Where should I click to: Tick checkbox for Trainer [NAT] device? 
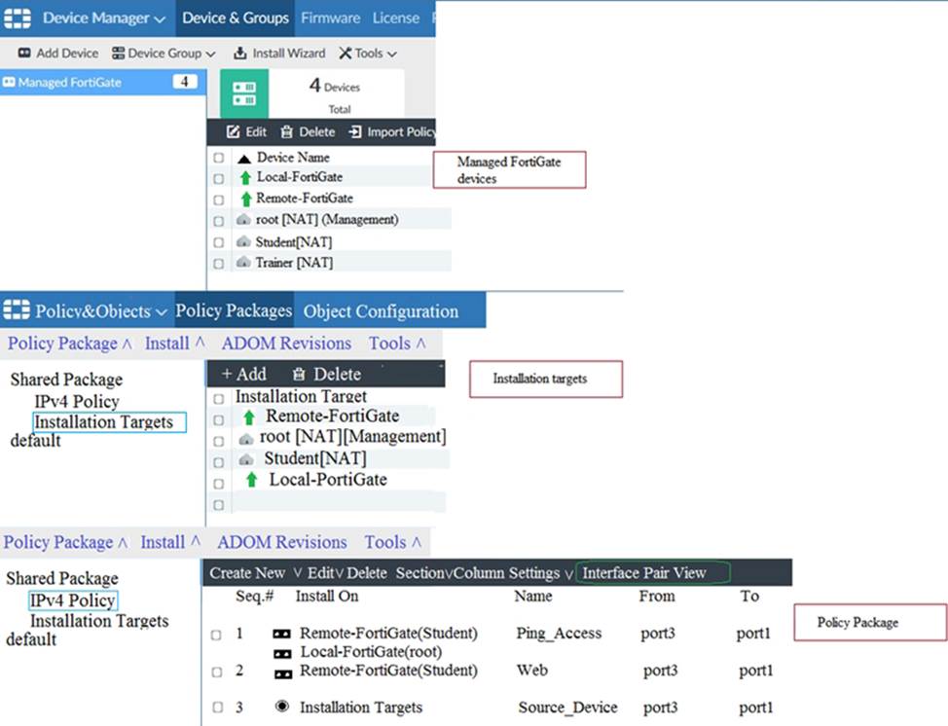pyautogui.click(x=219, y=264)
